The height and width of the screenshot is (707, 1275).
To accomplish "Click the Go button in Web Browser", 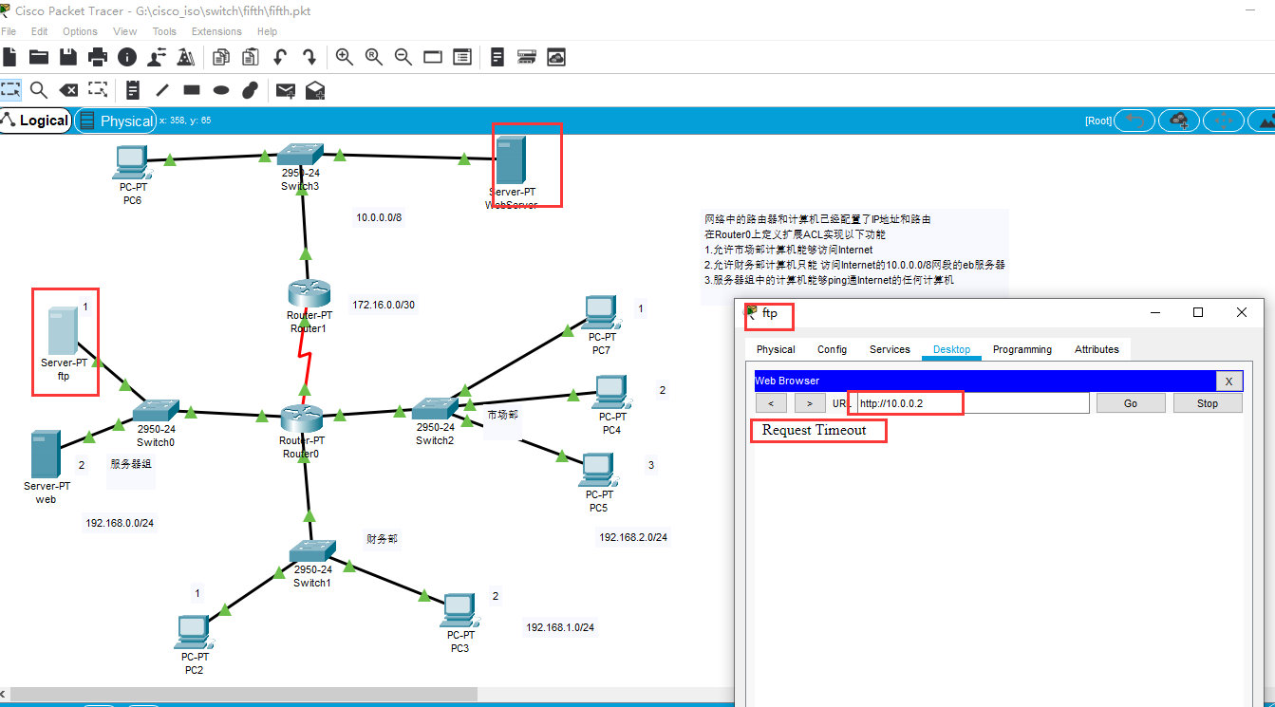I will pyautogui.click(x=1131, y=403).
